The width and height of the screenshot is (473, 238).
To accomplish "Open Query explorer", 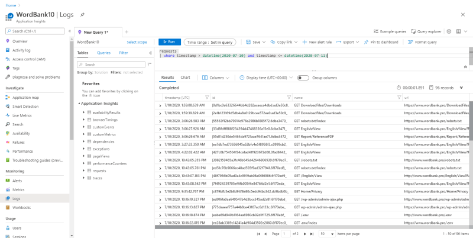I will (x=426, y=31).
